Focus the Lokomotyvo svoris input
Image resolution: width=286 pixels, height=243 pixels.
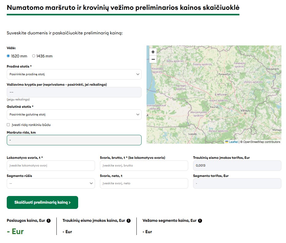[51, 166]
